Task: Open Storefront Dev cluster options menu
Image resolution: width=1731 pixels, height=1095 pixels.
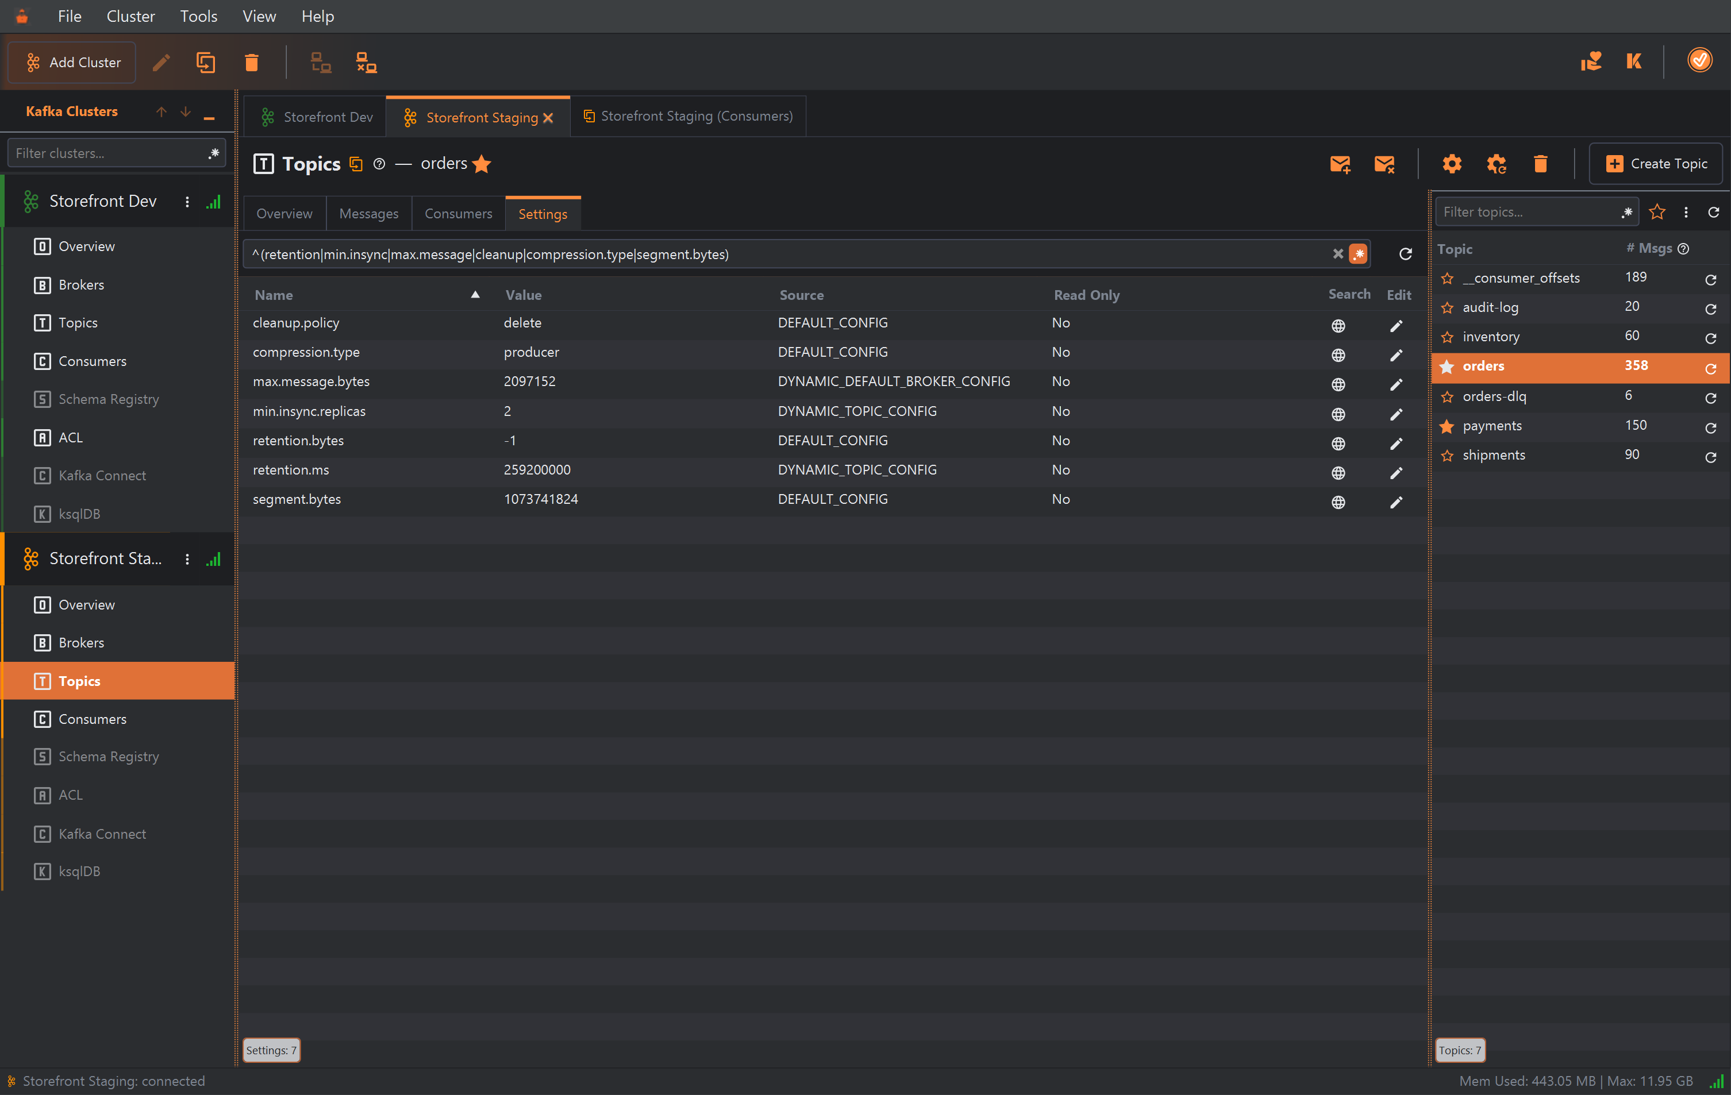Action: point(187,203)
